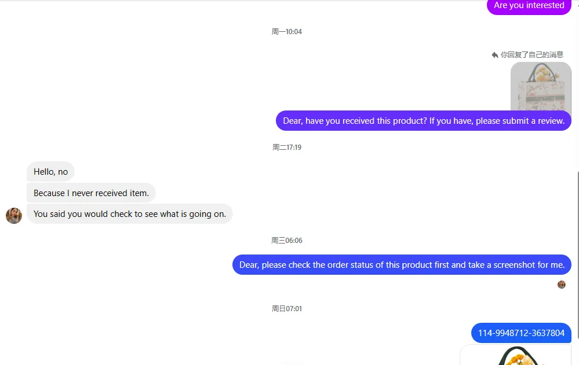Select the "please check the order status" message
Screen dimensions: 579x365
(402, 265)
